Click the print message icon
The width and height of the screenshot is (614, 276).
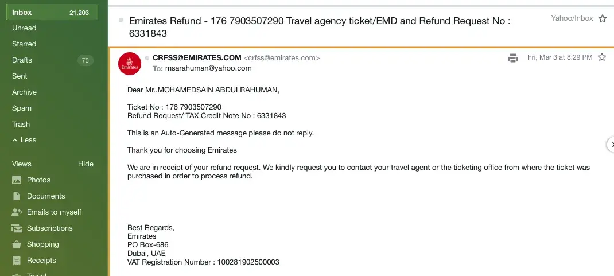513,57
